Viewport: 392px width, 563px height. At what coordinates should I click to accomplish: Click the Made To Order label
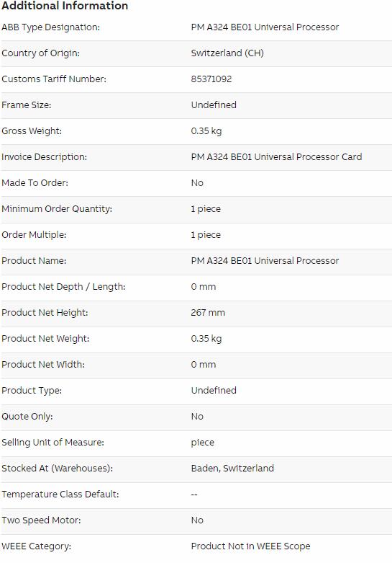pos(35,183)
